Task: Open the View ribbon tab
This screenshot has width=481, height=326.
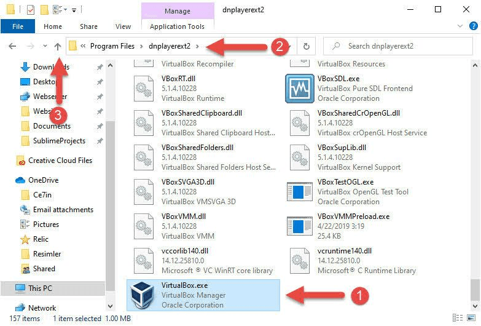Action: tap(123, 26)
